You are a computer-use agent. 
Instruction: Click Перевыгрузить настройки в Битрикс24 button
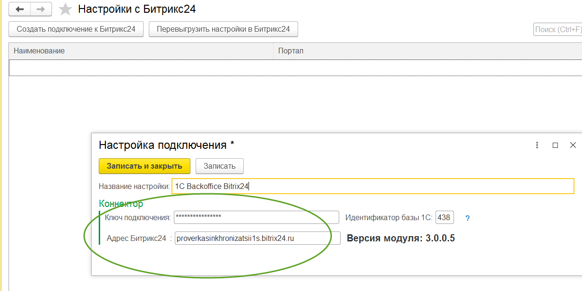[x=223, y=29]
